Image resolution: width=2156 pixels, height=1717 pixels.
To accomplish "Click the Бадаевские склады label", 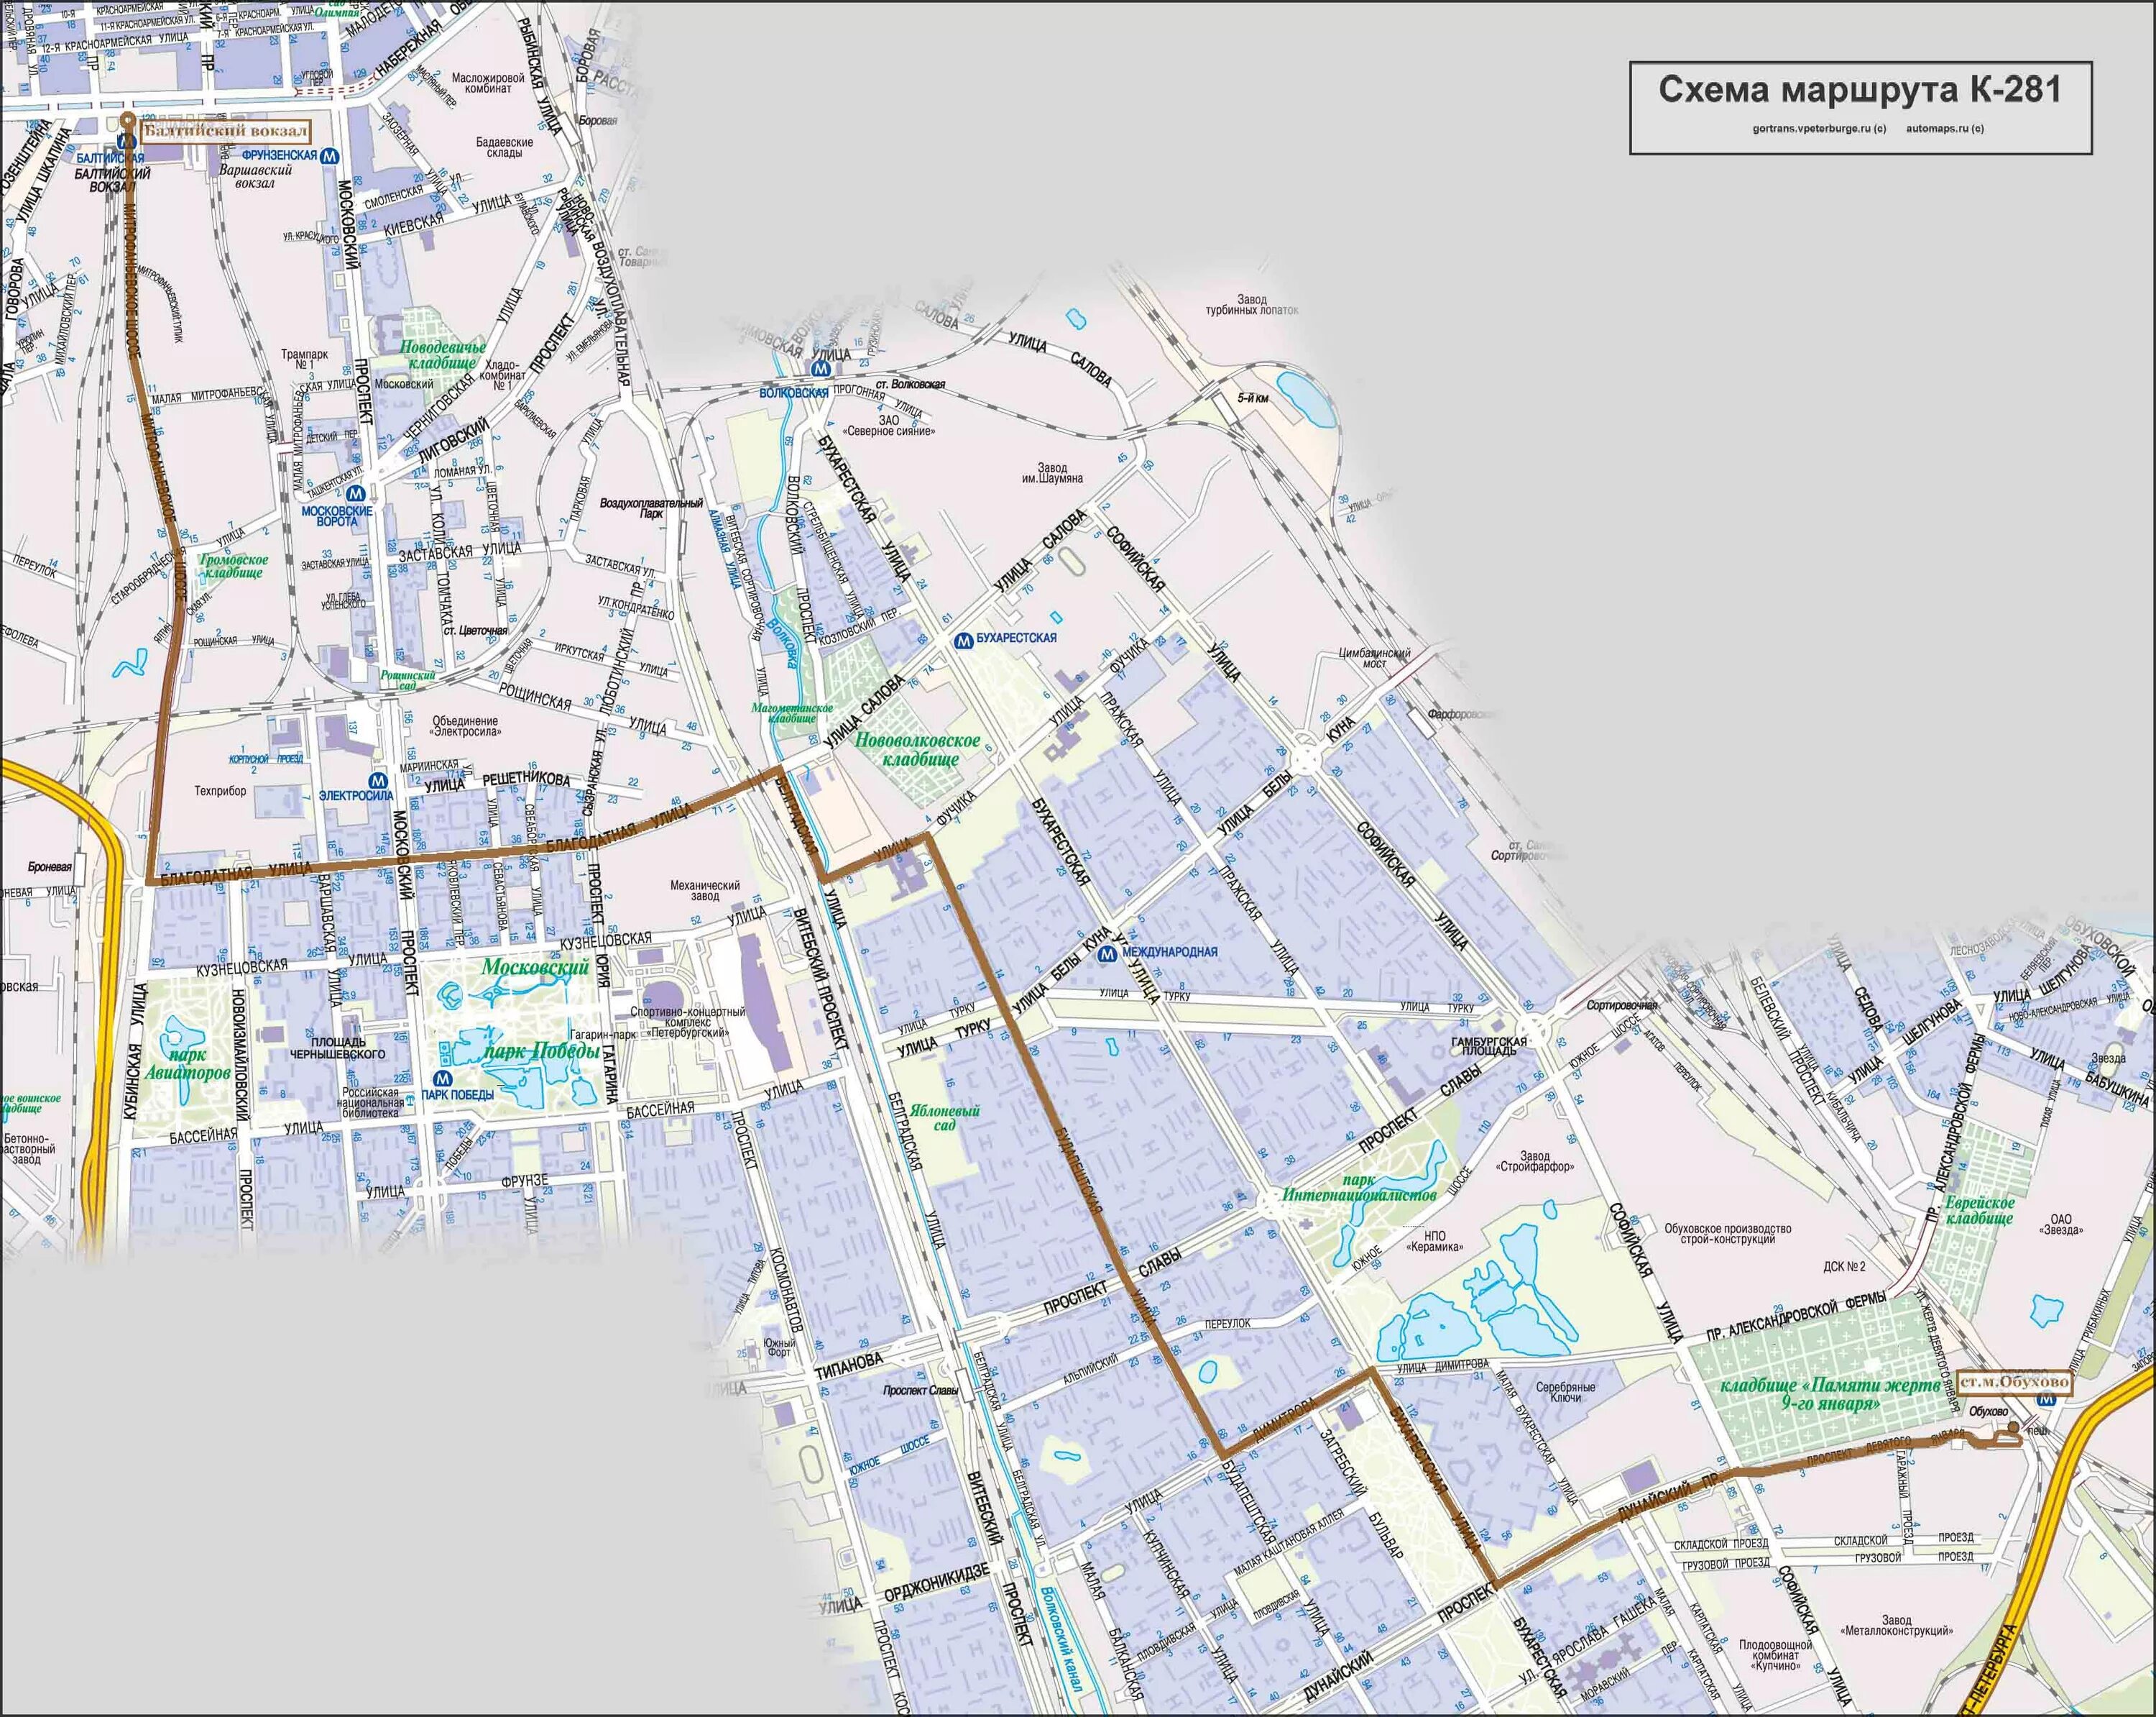I will coord(505,148).
